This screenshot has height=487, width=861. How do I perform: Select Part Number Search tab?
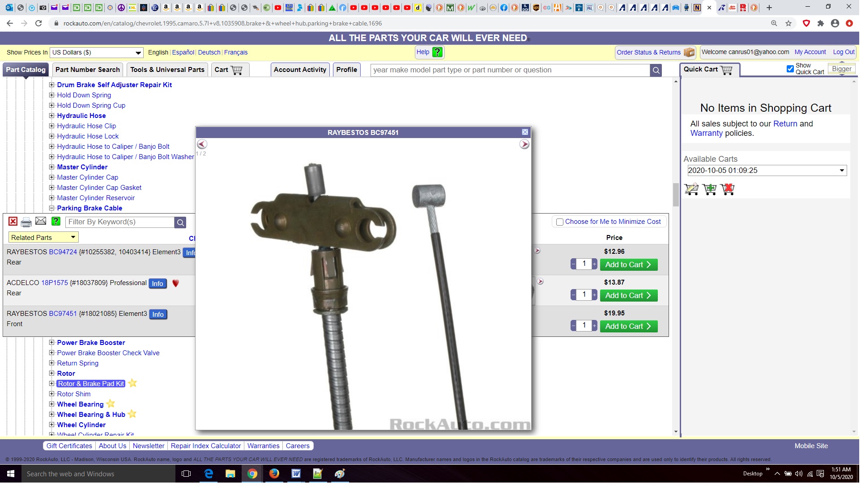pyautogui.click(x=88, y=70)
